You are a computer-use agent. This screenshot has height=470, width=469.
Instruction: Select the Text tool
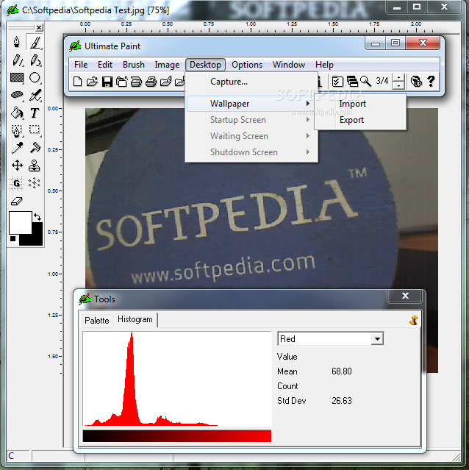[35, 113]
